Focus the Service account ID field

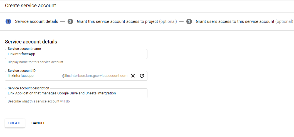coord(76,76)
